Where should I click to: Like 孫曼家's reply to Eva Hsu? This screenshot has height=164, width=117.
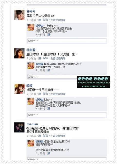tap(48, 153)
